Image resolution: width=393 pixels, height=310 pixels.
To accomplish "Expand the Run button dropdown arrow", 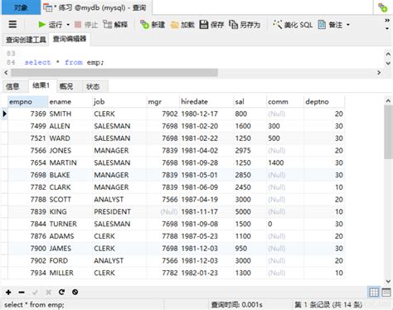I will [68, 25].
